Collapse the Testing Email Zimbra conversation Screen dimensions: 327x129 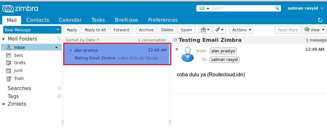click(175, 40)
